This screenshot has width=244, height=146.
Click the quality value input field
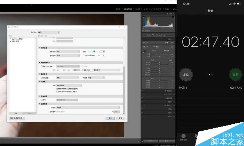click(102, 51)
